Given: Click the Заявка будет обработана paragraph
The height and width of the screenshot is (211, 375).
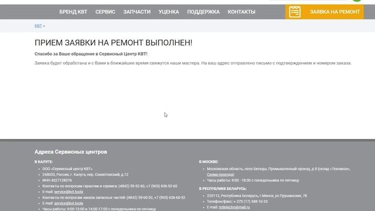Looking at the screenshot, I should tap(193, 63).
